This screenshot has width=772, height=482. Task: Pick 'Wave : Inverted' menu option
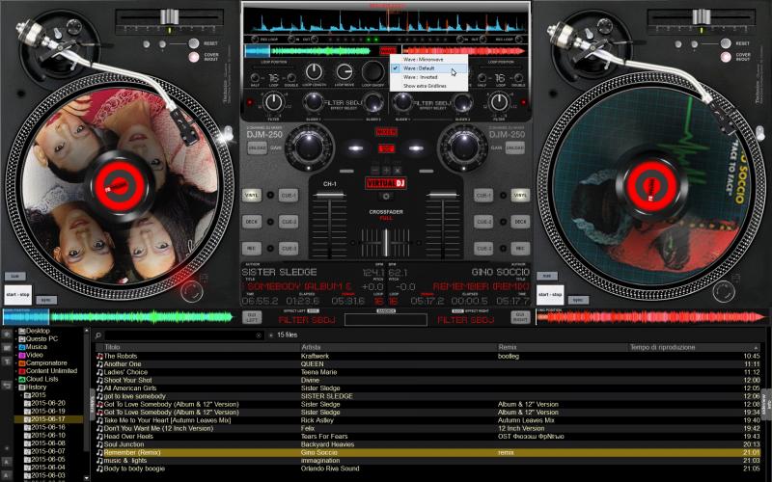tap(428, 77)
